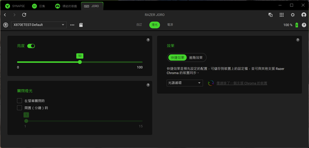This screenshot has width=309, height=148.
Task: Refresh with the circular arrow icon
Action: click(24, 15)
